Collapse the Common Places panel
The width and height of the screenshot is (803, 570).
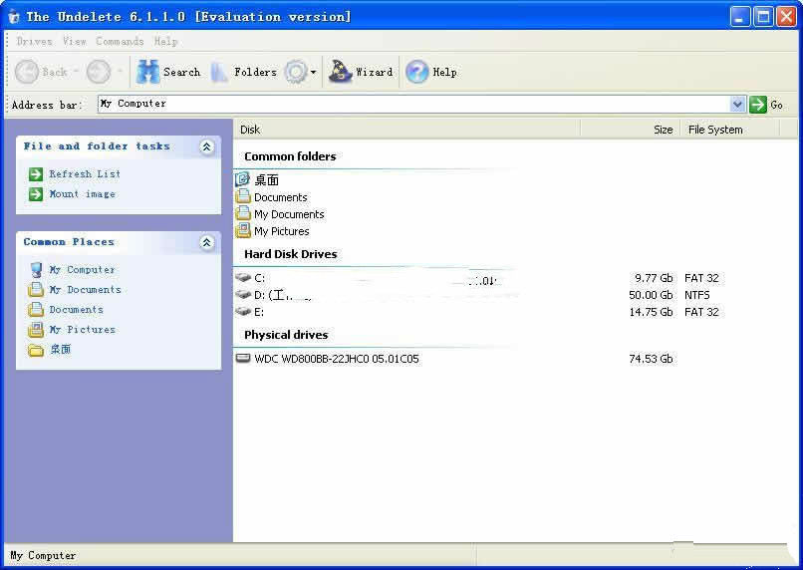coord(207,242)
